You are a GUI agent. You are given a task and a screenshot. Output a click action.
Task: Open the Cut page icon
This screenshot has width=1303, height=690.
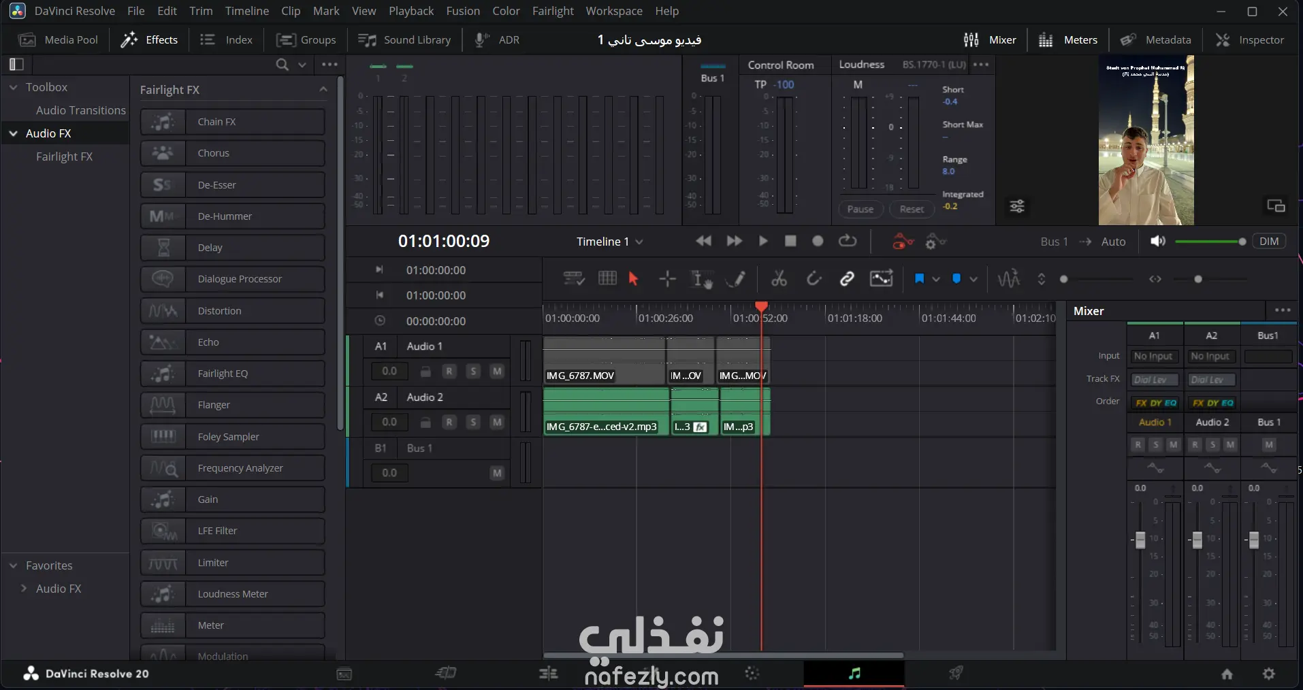446,674
